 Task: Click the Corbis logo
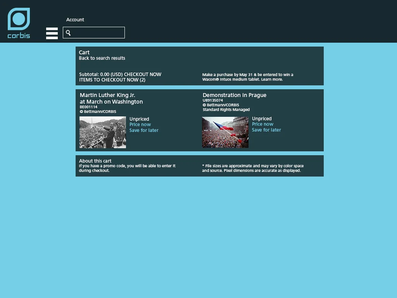(19, 23)
